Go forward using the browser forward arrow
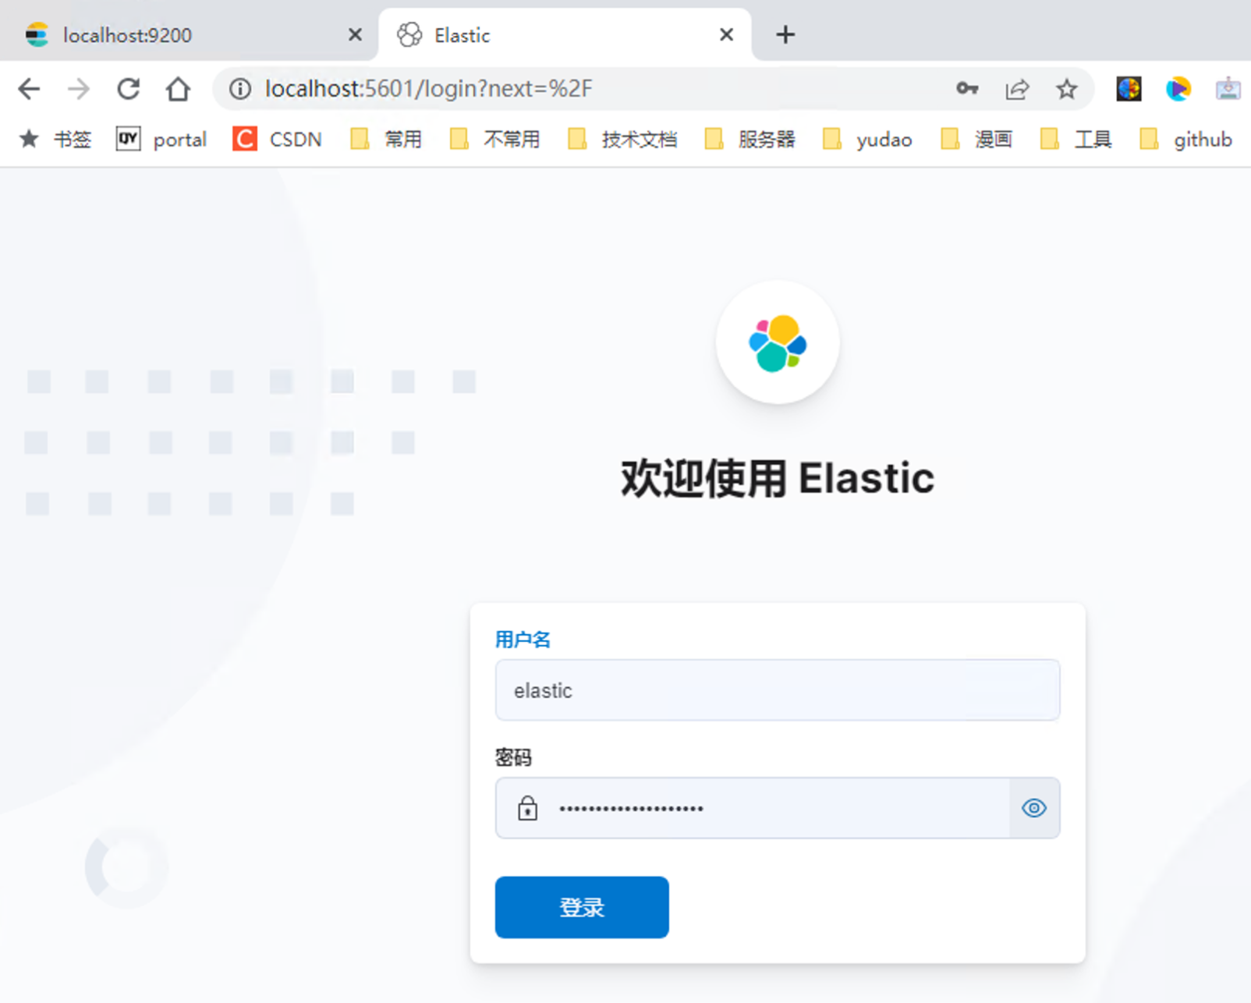1251x1003 pixels. [x=79, y=89]
